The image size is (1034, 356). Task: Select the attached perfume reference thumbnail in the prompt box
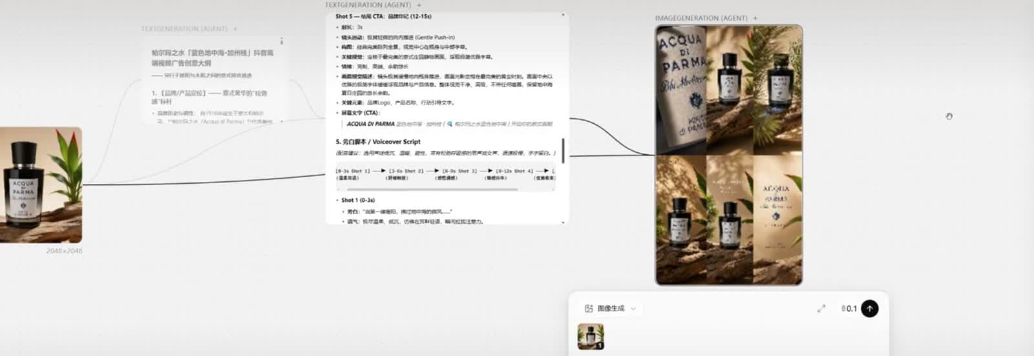(x=591, y=337)
